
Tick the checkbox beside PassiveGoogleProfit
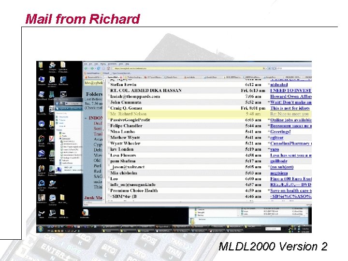109,120
